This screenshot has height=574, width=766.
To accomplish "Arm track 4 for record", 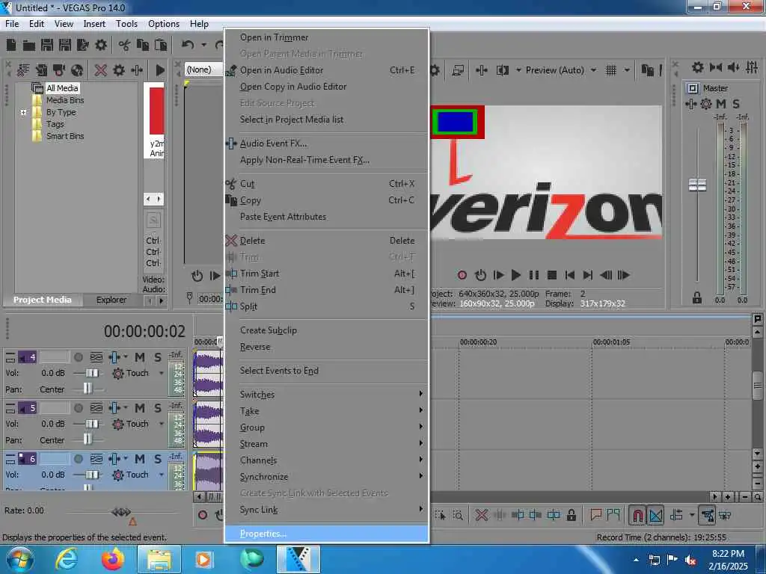I will click(78, 357).
